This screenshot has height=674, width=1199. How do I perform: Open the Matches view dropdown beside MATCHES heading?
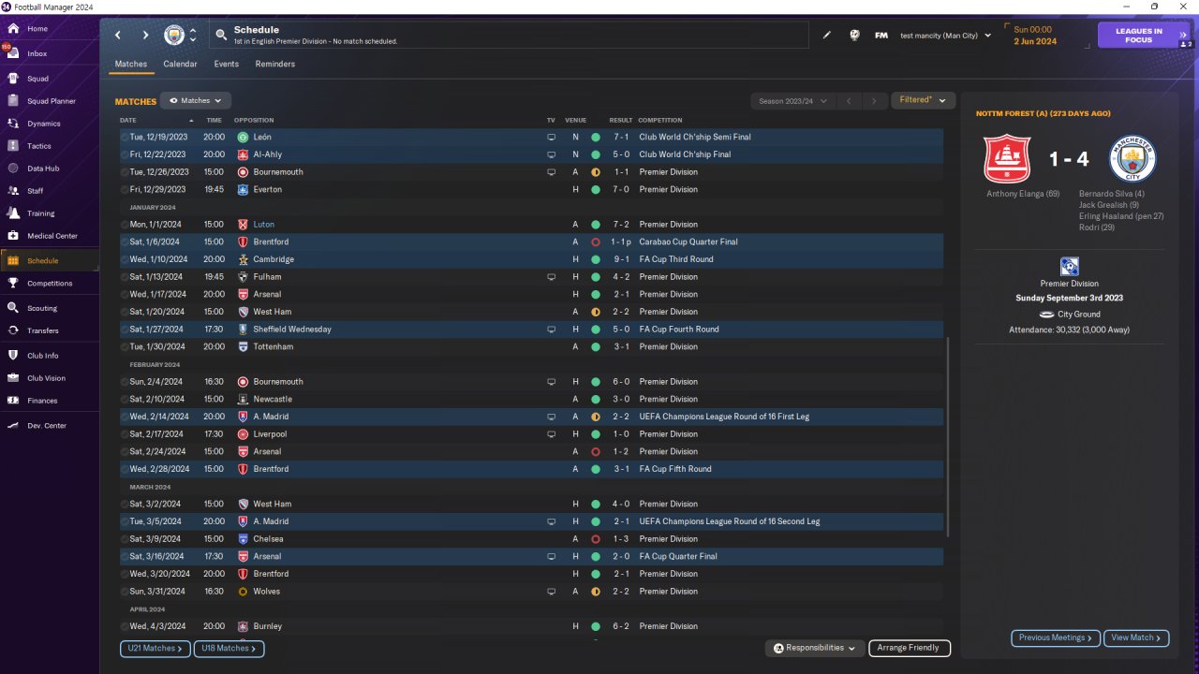click(196, 100)
